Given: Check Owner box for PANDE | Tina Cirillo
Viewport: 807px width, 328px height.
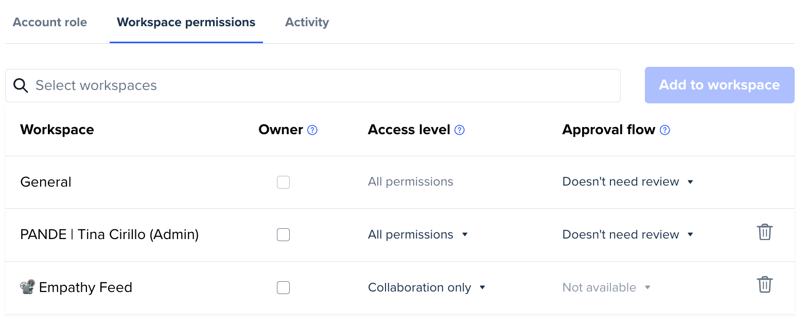Looking at the screenshot, I should pos(283,235).
